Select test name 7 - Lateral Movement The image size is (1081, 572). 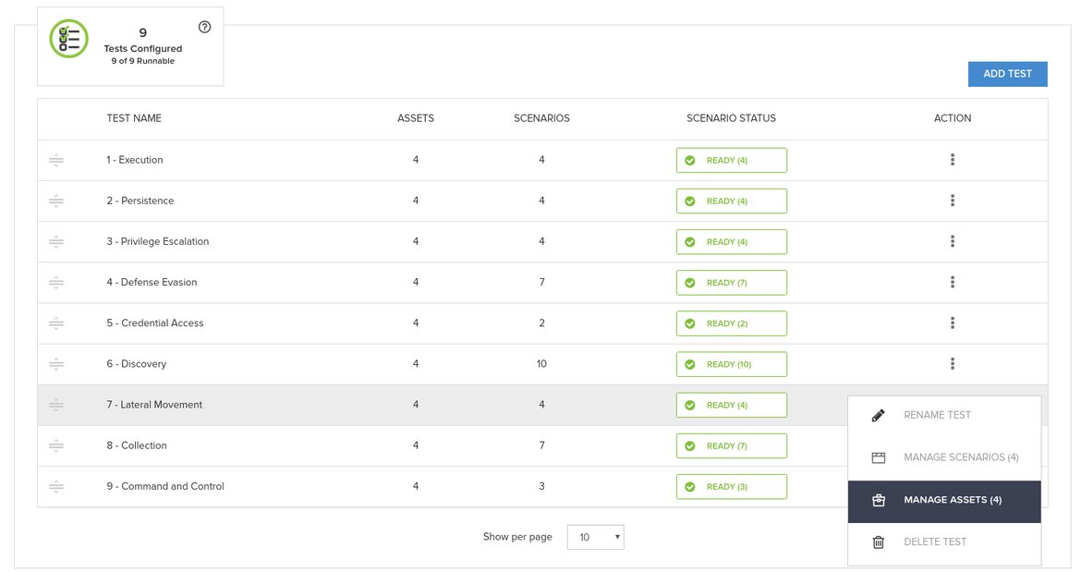pyautogui.click(x=154, y=405)
